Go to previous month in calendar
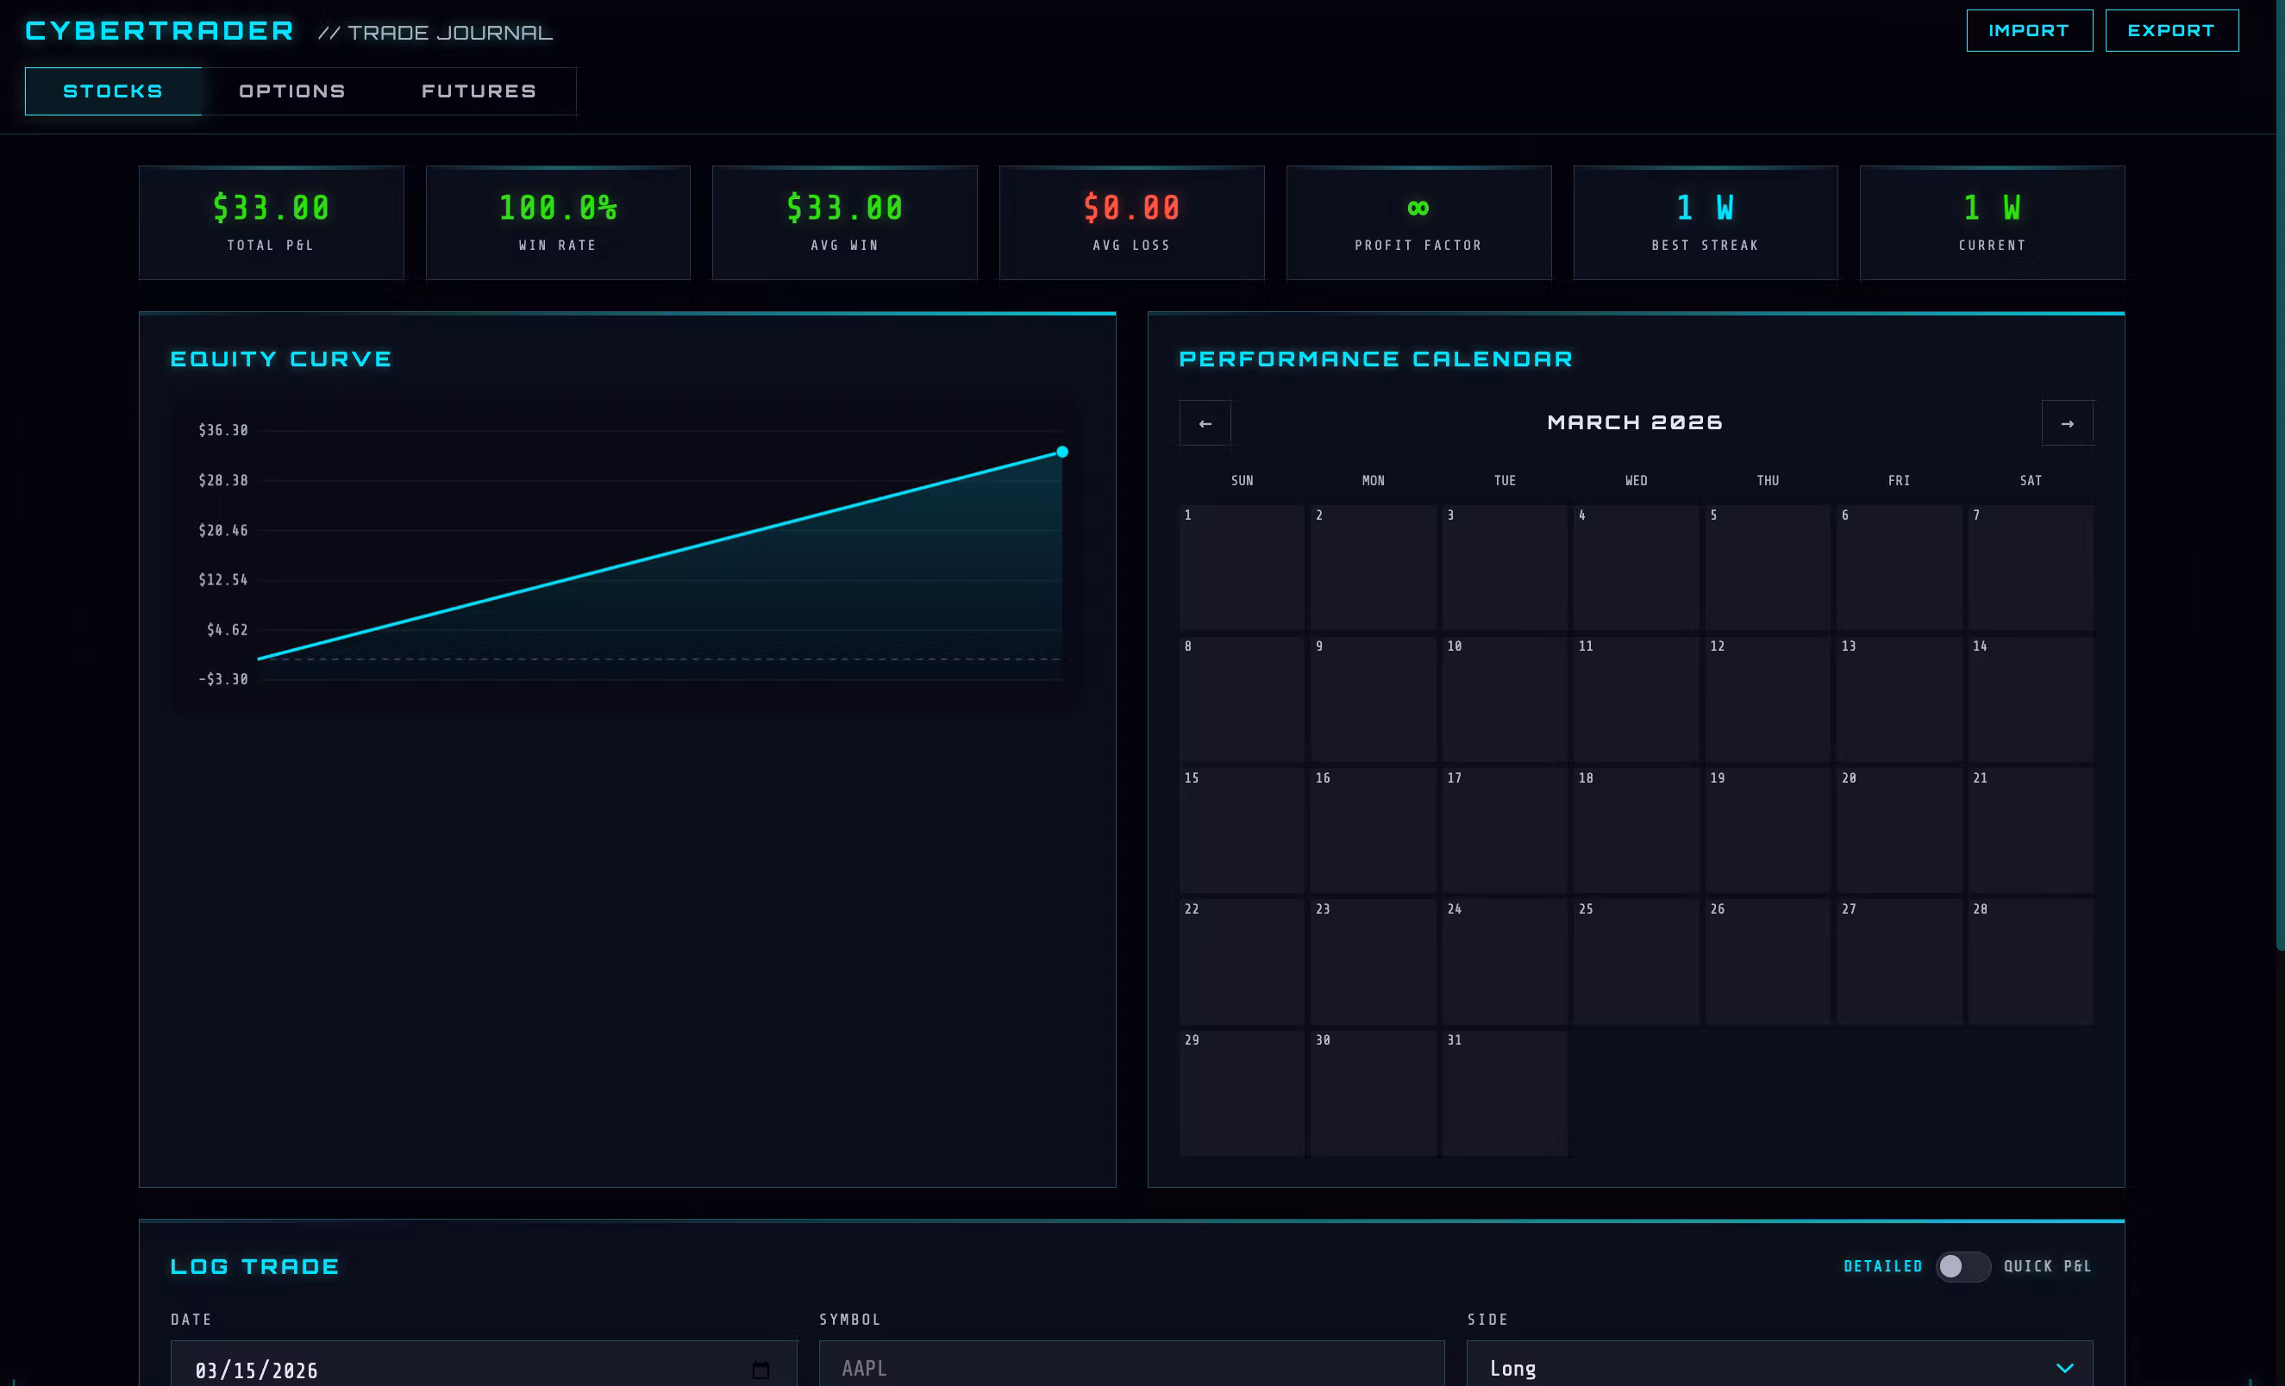This screenshot has height=1386, width=2285. click(x=1205, y=424)
